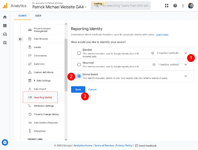Click the Send feedback icon
Screen dimensions: 198x150
point(137,146)
